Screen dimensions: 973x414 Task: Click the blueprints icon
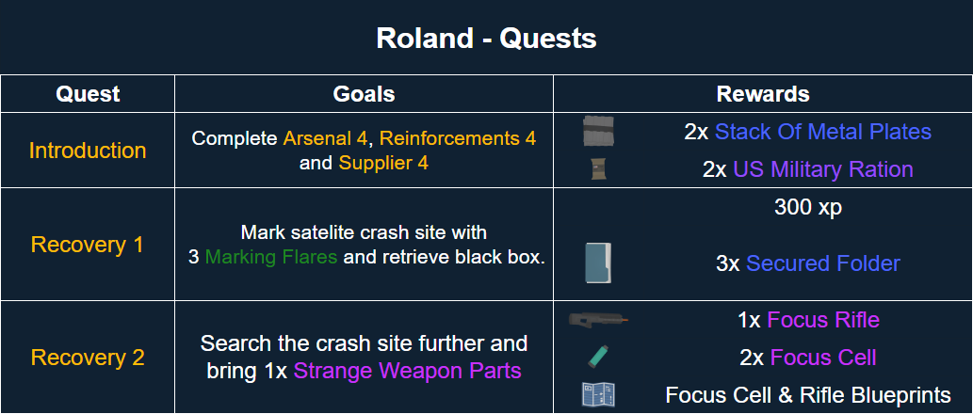pos(598,394)
